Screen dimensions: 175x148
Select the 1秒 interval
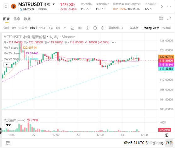(x=14, y=28)
